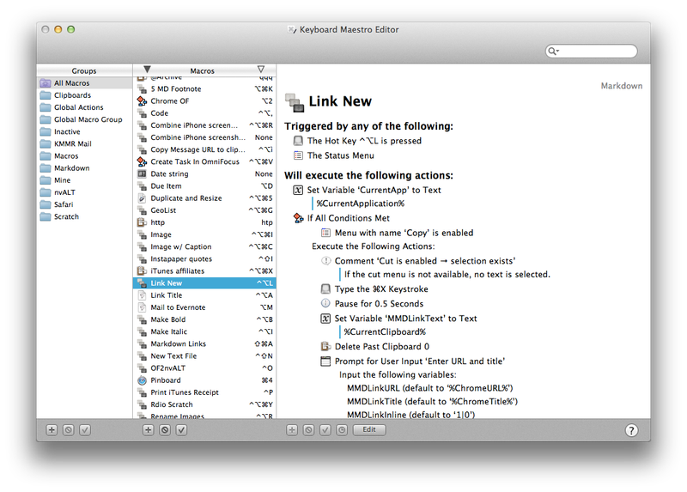This screenshot has width=687, height=492.
Task: Select the Copy Message URL to clip macro
Action: pos(204,149)
